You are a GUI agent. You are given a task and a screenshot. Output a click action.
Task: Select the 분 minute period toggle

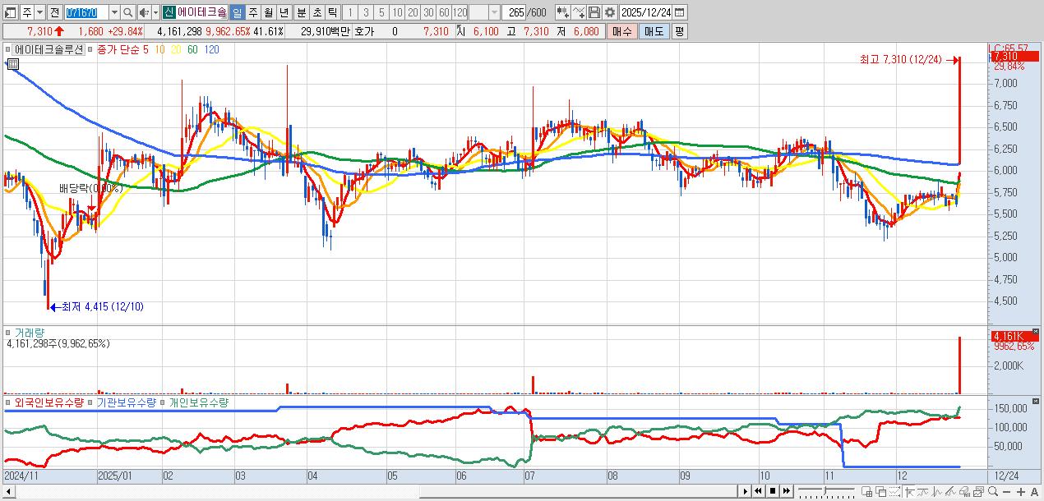pos(301,13)
